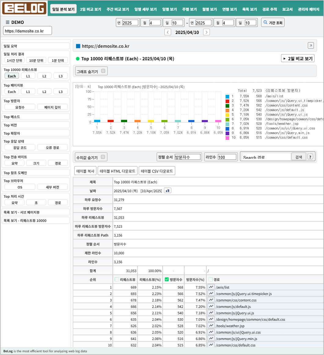Image resolution: width=324 pixels, height=355 pixels.
Task: Click the 기간 조회 search button
Action: 273,22
